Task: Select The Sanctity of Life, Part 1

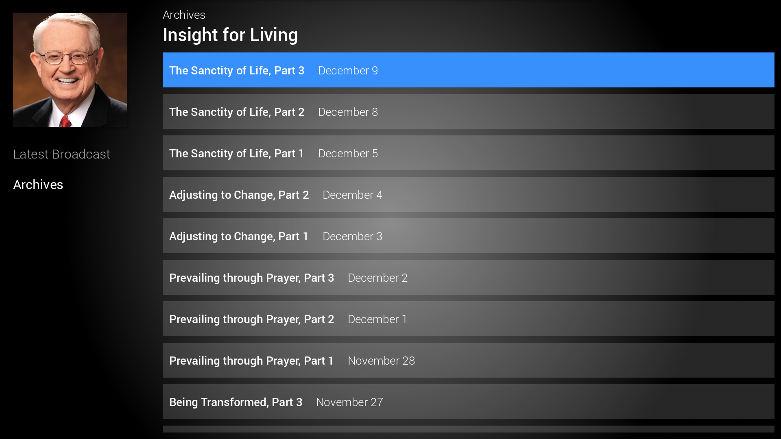Action: [x=236, y=153]
